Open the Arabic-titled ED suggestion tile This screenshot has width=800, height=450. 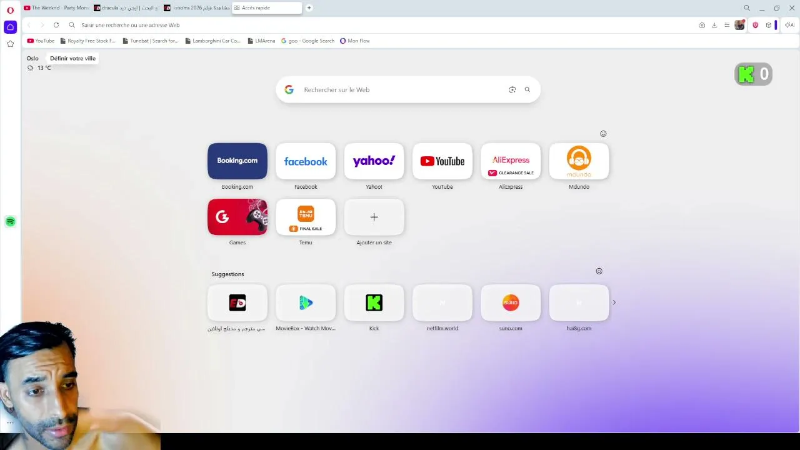coord(237,303)
